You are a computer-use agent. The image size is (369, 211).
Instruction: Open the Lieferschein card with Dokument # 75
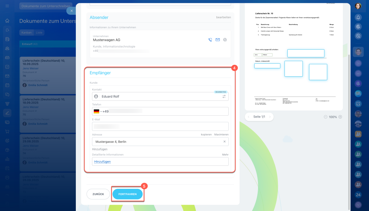[x=48, y=114]
